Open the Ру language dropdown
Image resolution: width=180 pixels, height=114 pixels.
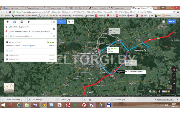pyautogui.click(x=70, y=22)
